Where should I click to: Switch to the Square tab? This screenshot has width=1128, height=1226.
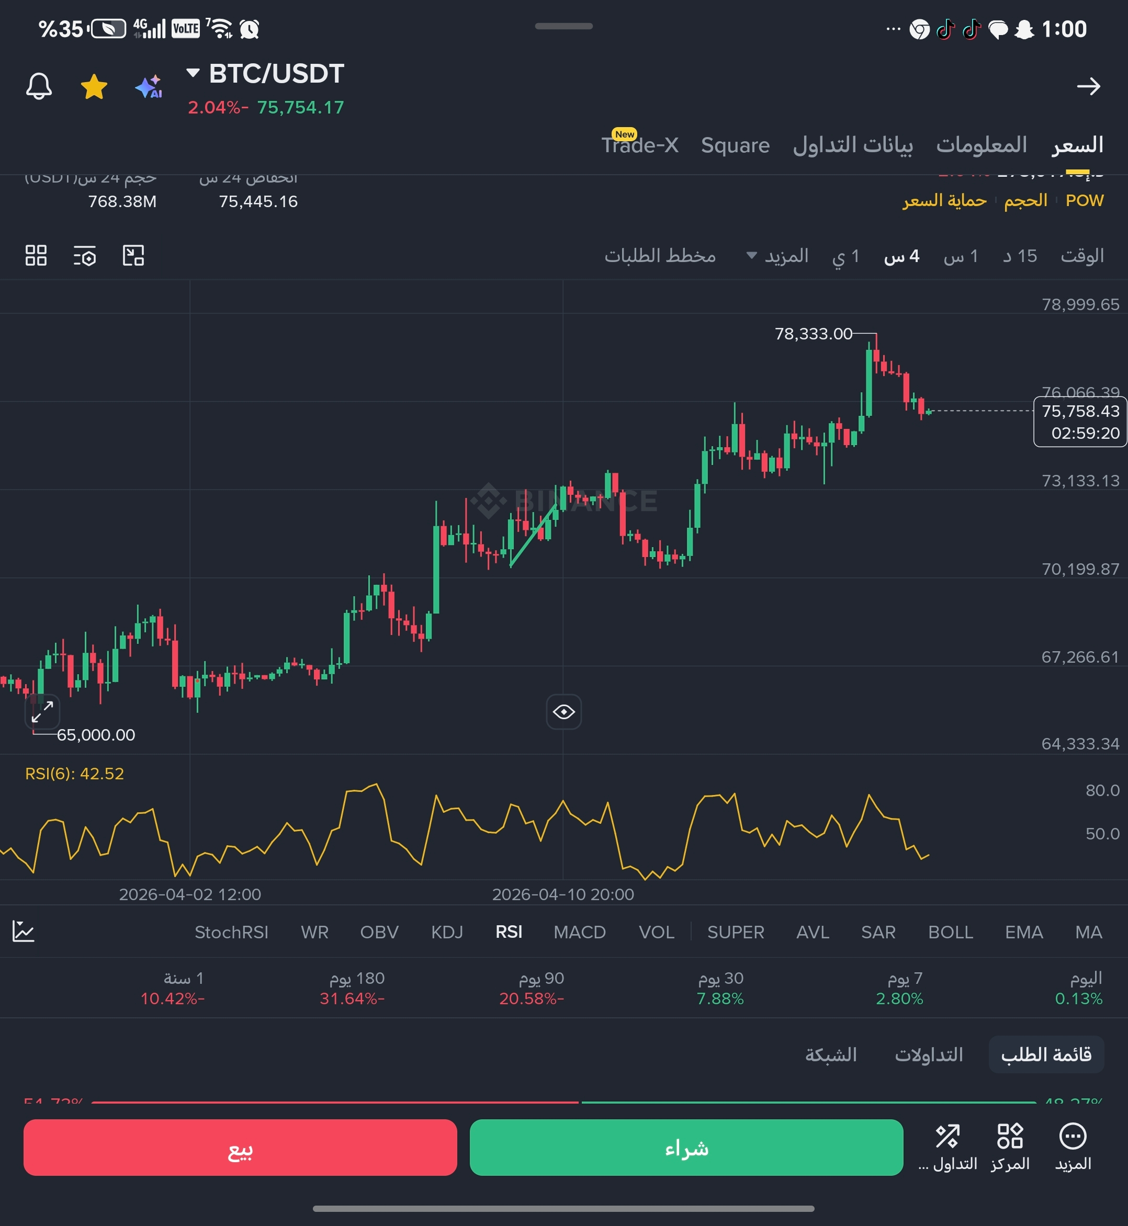tap(735, 145)
